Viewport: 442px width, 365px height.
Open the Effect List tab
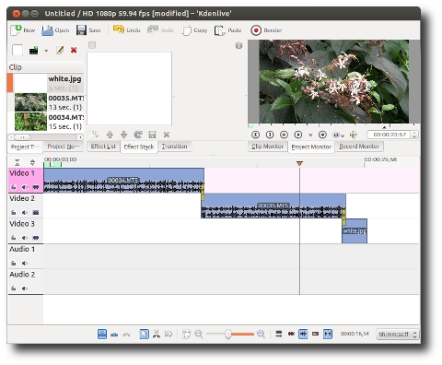pos(103,147)
